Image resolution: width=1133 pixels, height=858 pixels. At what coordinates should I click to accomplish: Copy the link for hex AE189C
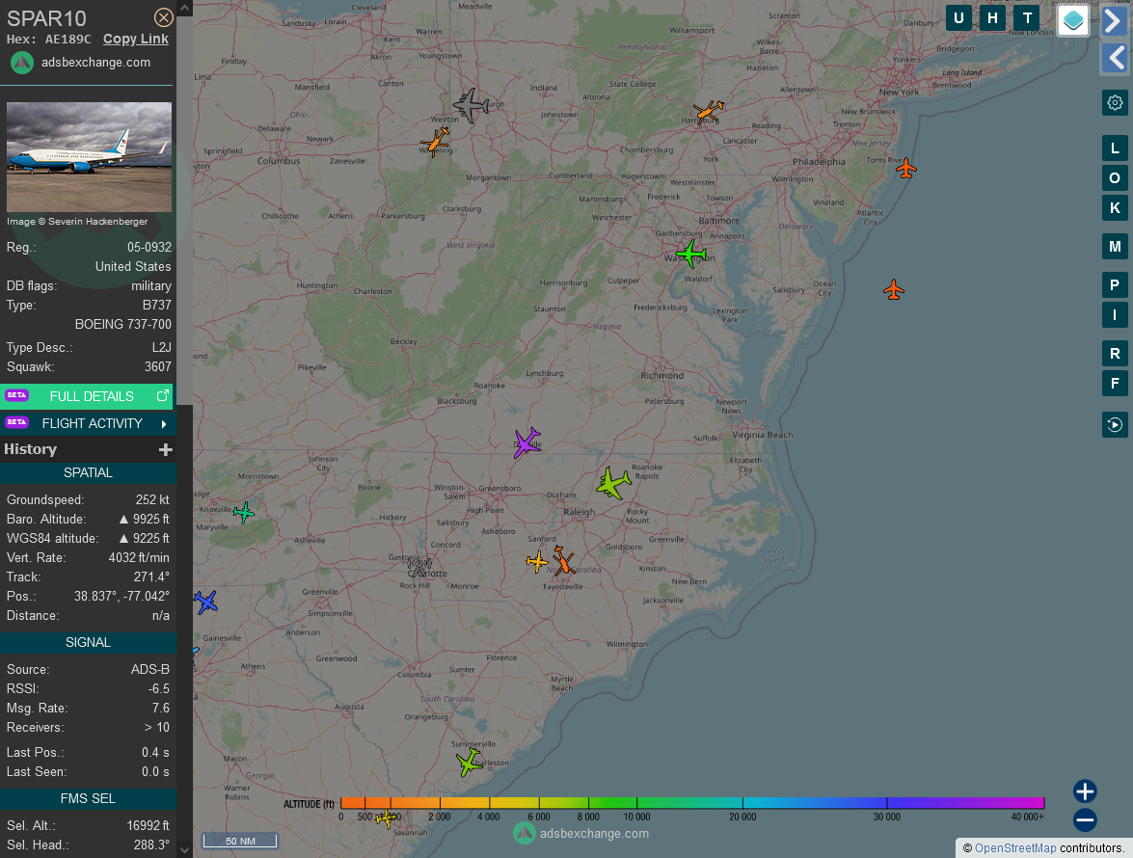pyautogui.click(x=136, y=39)
